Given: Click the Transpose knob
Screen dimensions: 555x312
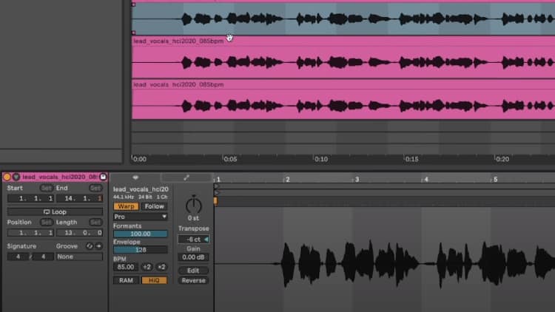Looking at the screenshot, I should [193, 205].
